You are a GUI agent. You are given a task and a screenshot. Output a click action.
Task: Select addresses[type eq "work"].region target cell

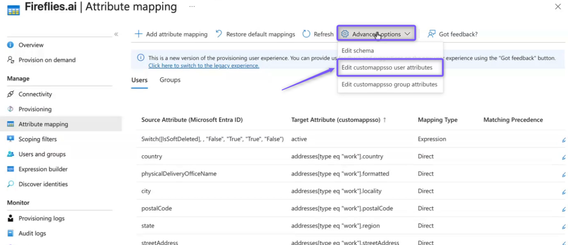pos(335,226)
